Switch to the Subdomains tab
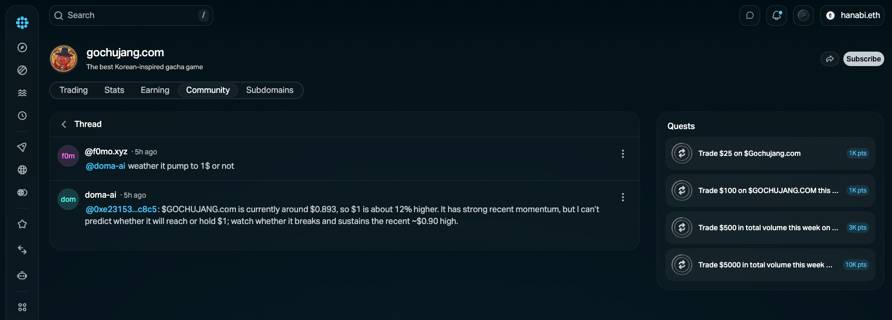The image size is (892, 320). 270,90
